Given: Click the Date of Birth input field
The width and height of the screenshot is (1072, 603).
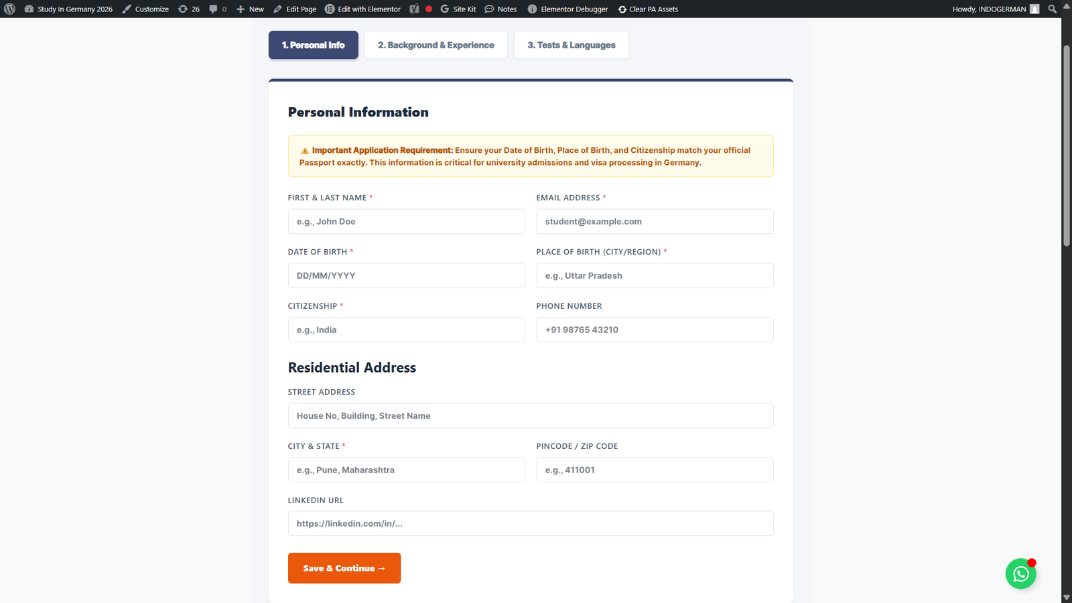Looking at the screenshot, I should 406,275.
